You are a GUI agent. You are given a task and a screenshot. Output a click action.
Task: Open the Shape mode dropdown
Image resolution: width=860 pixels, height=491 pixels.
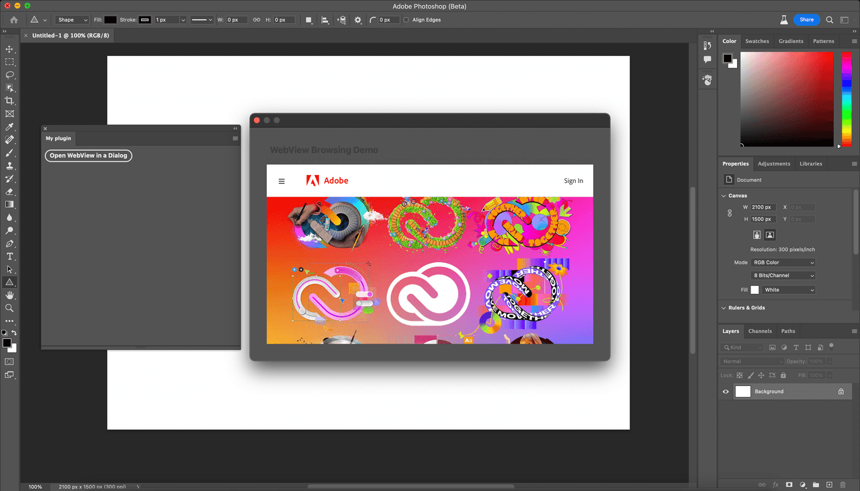[x=72, y=20]
